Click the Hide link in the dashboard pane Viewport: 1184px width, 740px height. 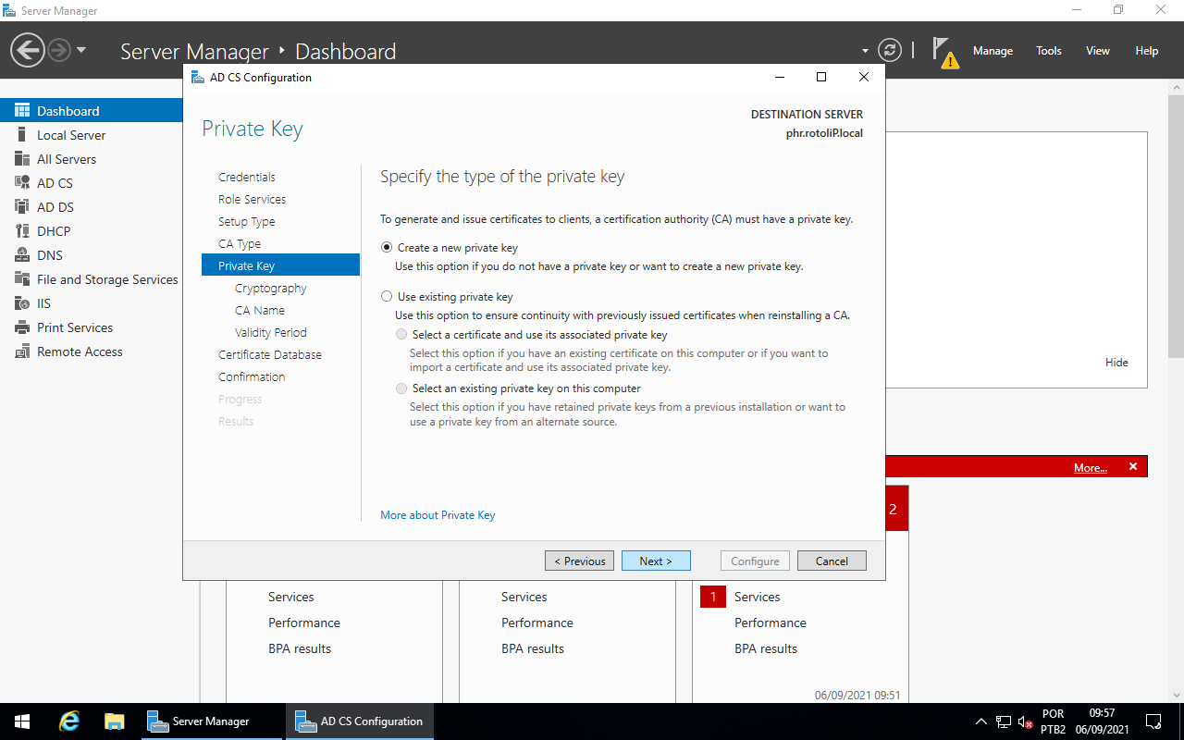point(1116,362)
